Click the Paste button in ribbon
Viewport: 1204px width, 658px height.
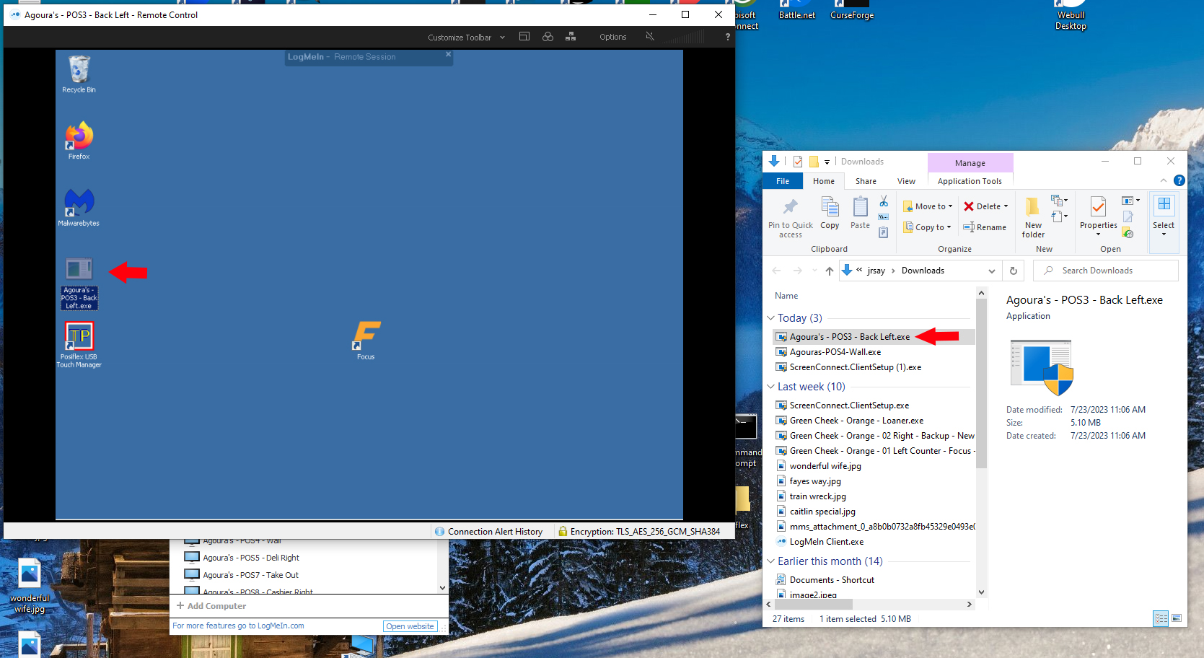pos(860,214)
